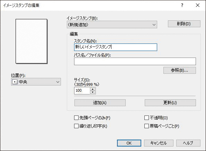The image size is (206, 151).
Task: Open the 位置 dropdown showing 中央
Action: tap(36, 82)
